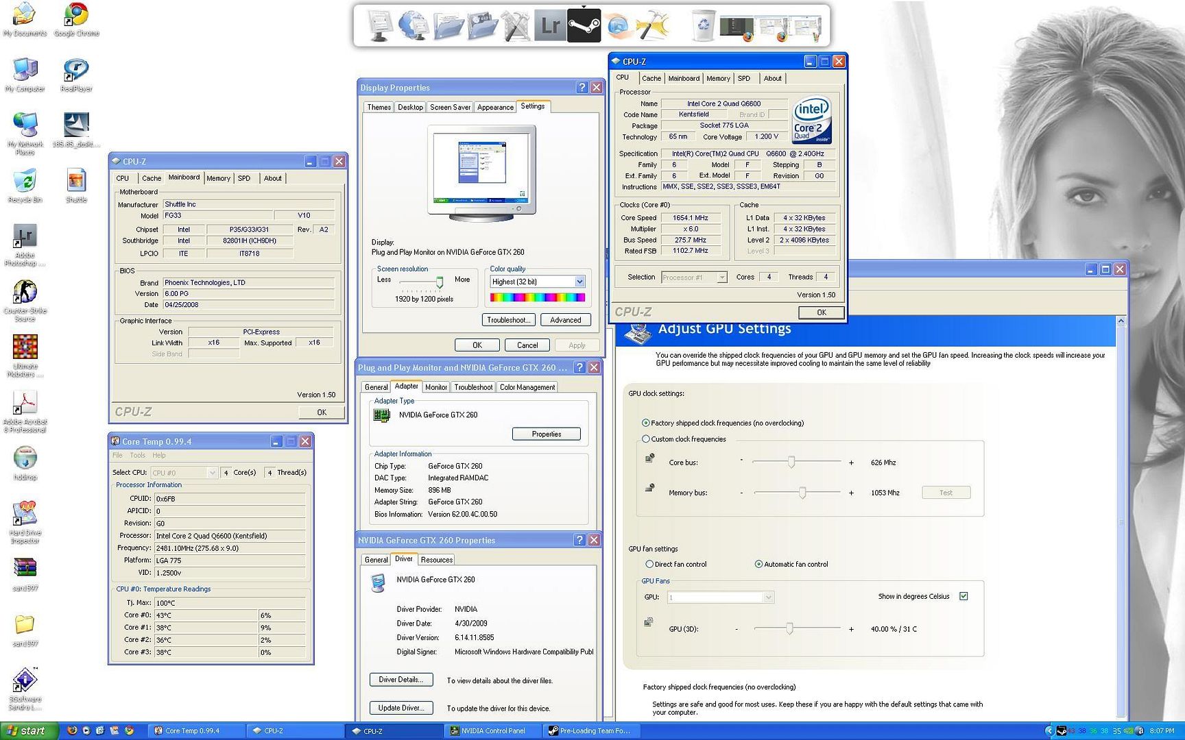Open the My Network Places desktop icon
Image resolution: width=1185 pixels, height=740 pixels.
[x=25, y=133]
